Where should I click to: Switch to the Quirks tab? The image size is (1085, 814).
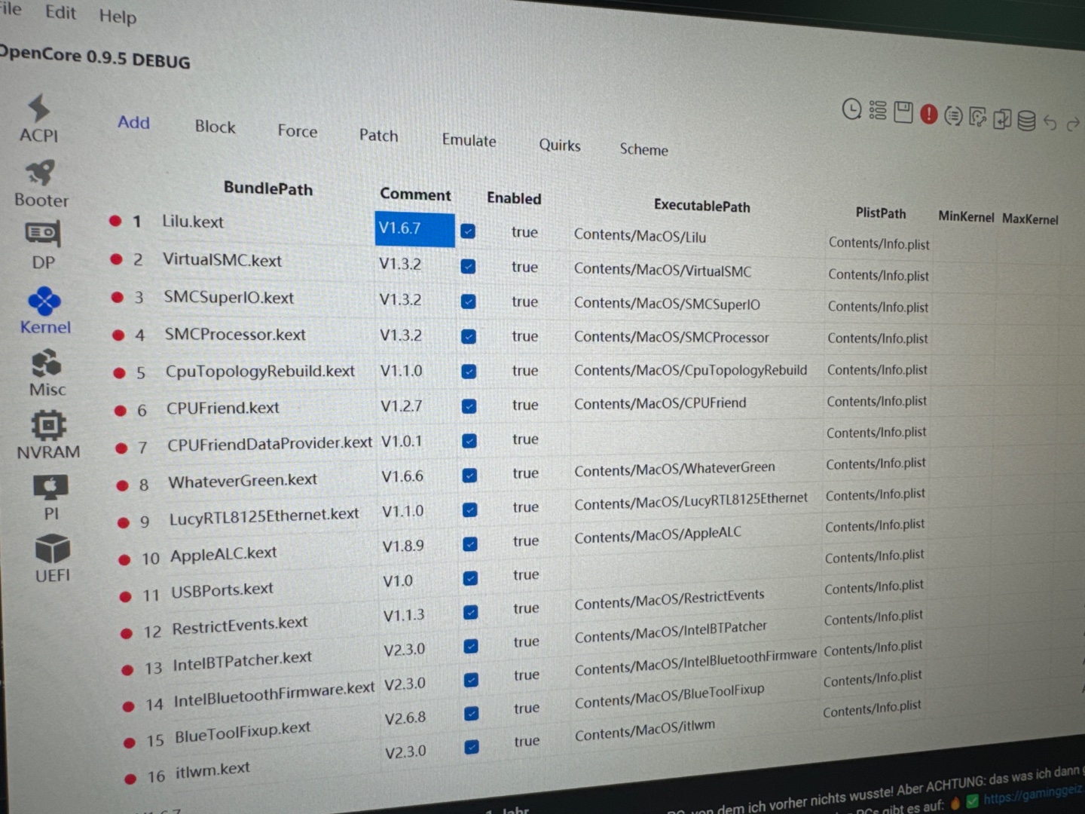[559, 145]
